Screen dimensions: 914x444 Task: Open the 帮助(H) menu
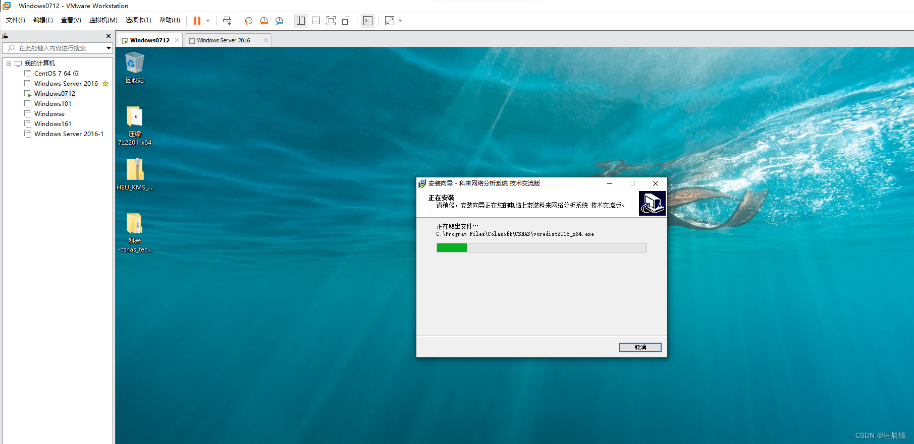coord(170,20)
